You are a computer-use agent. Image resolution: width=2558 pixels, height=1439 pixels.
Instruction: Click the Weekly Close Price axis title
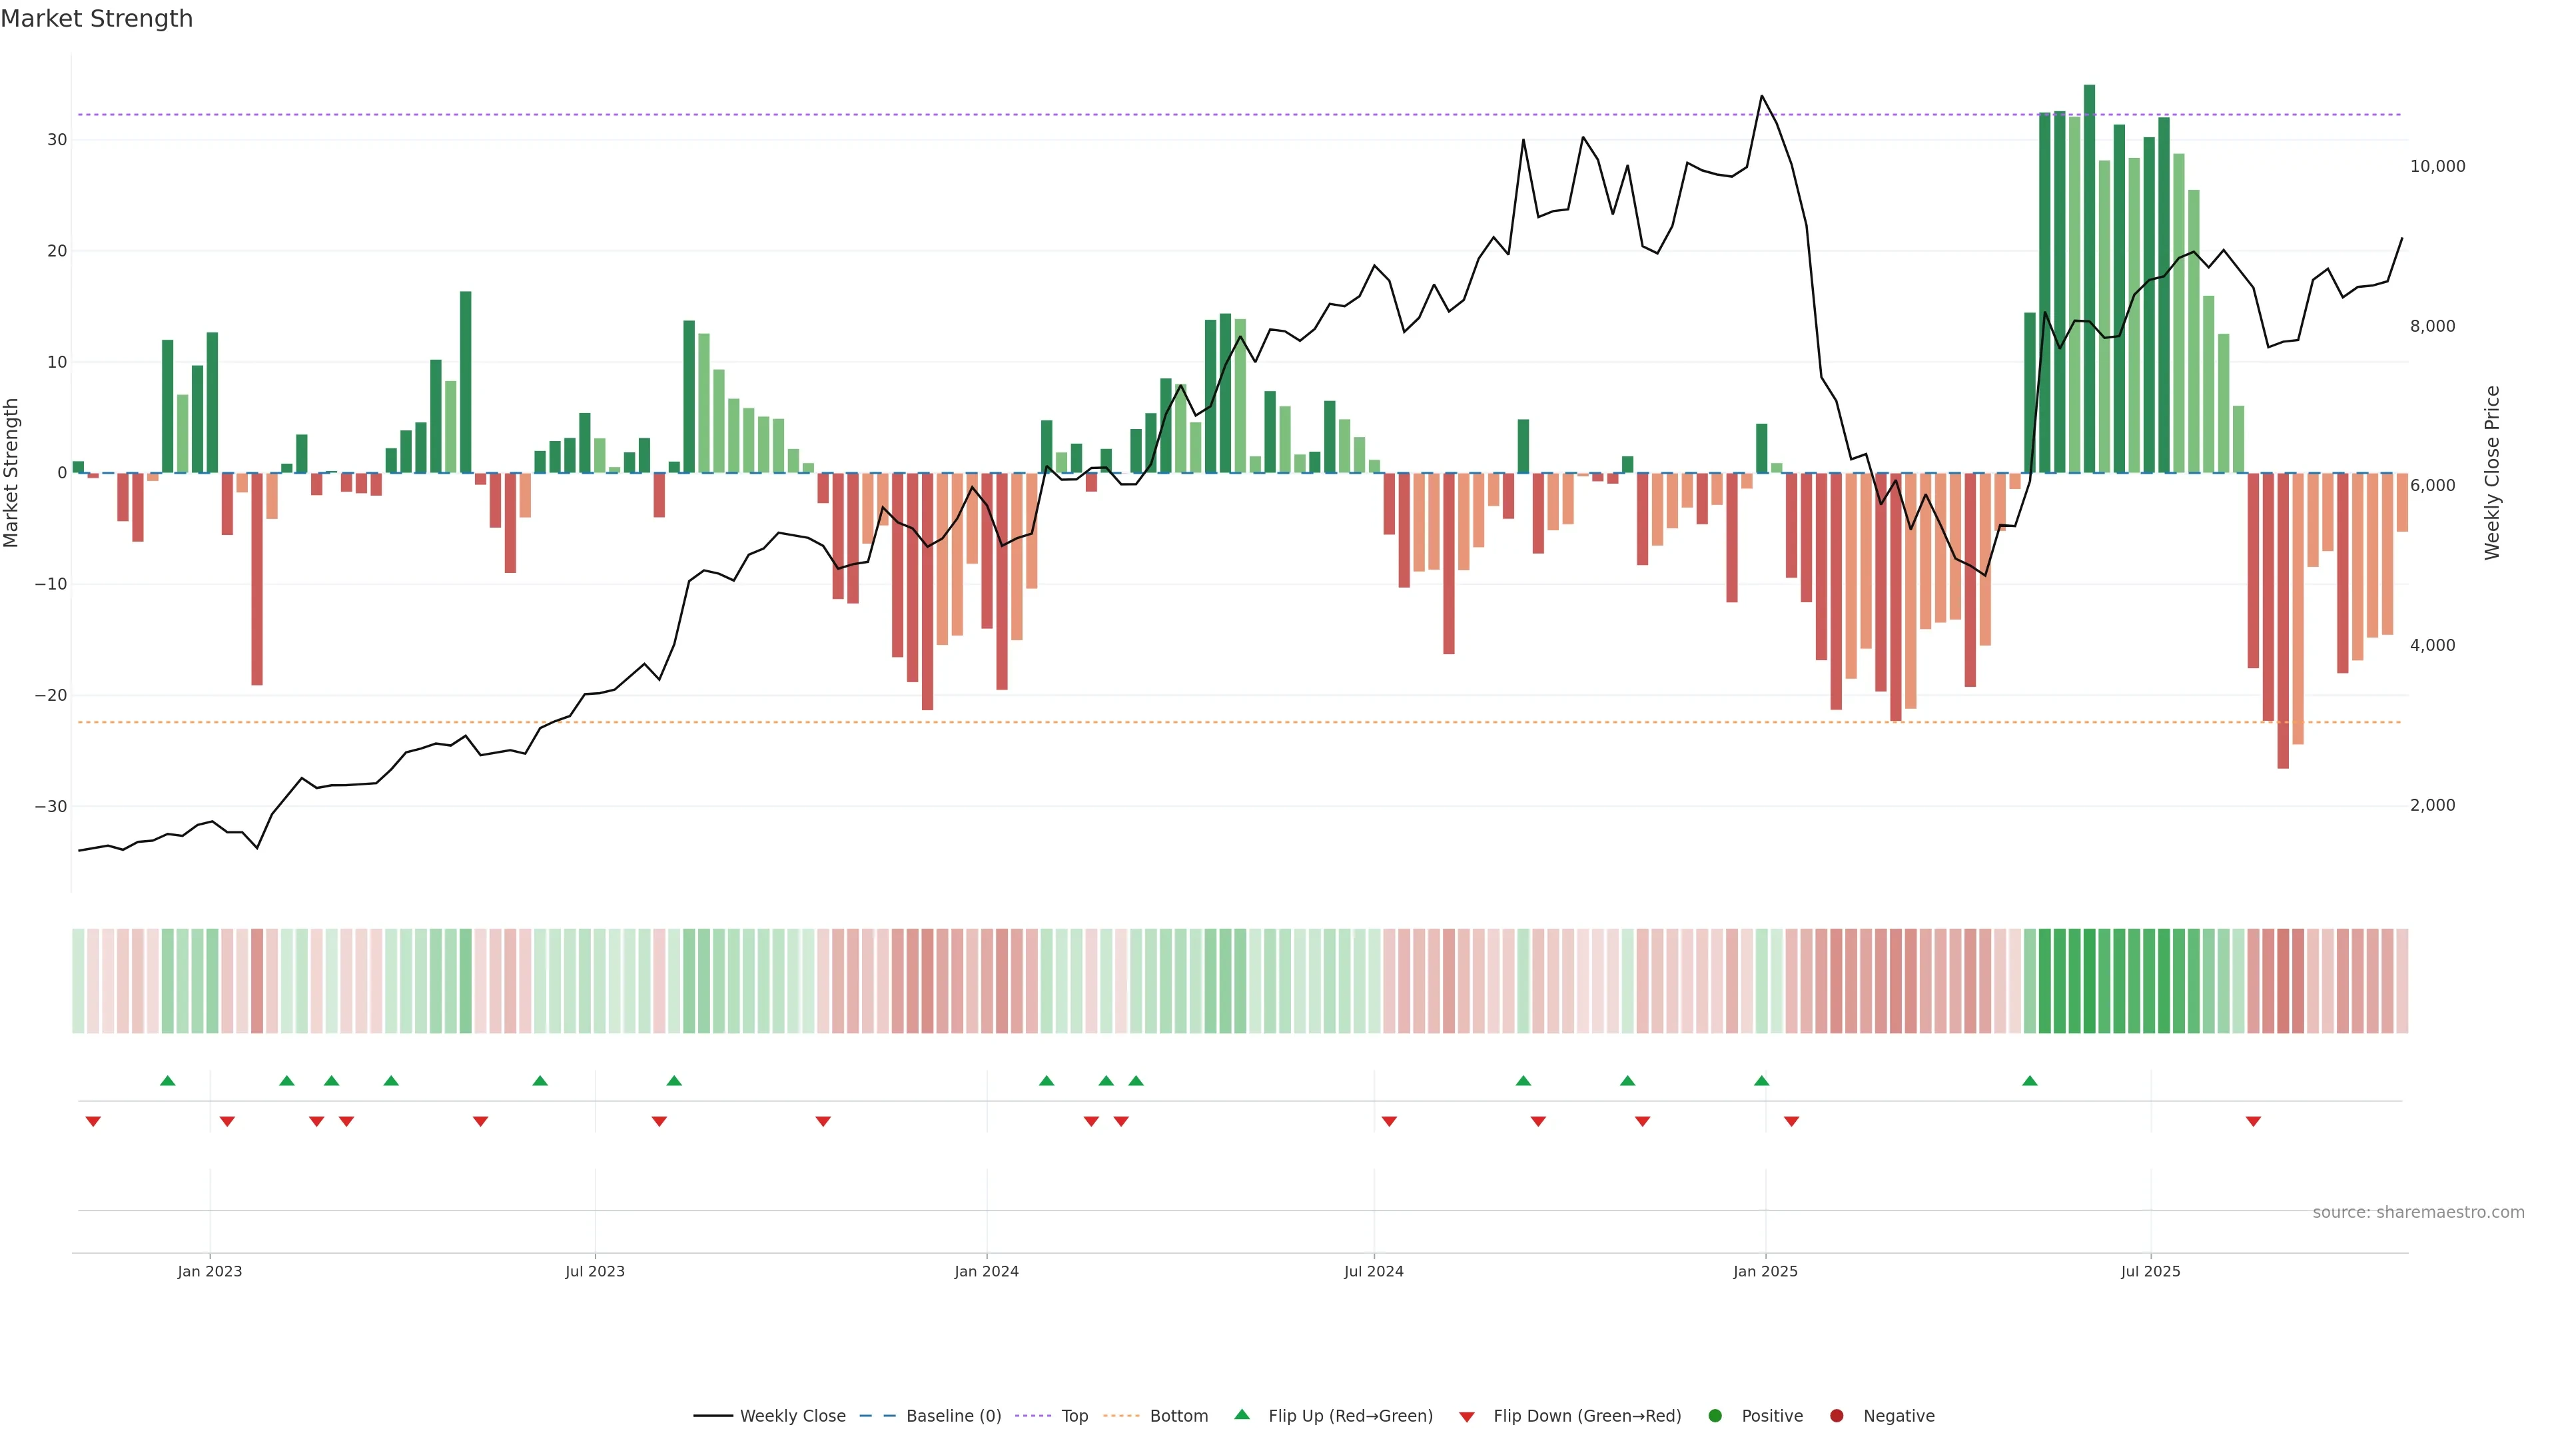click(2493, 473)
